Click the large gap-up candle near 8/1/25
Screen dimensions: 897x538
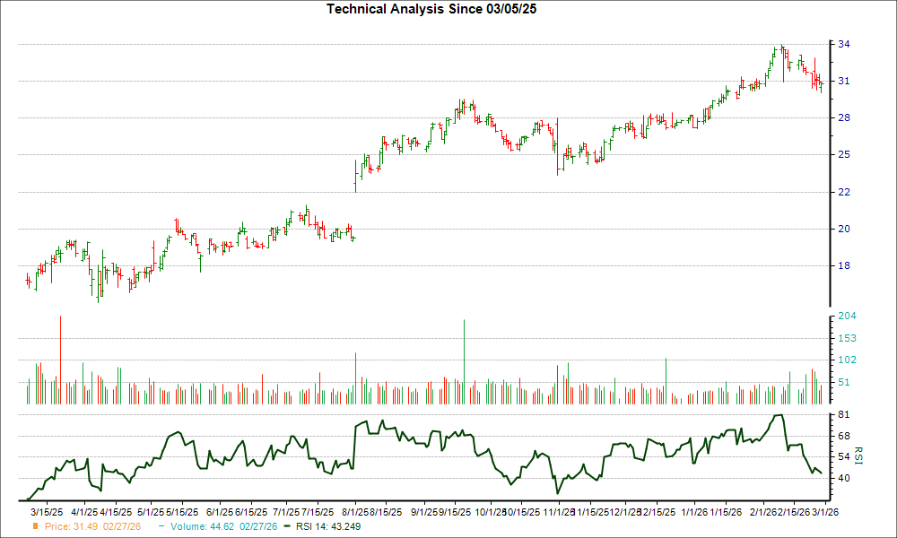[x=355, y=175]
